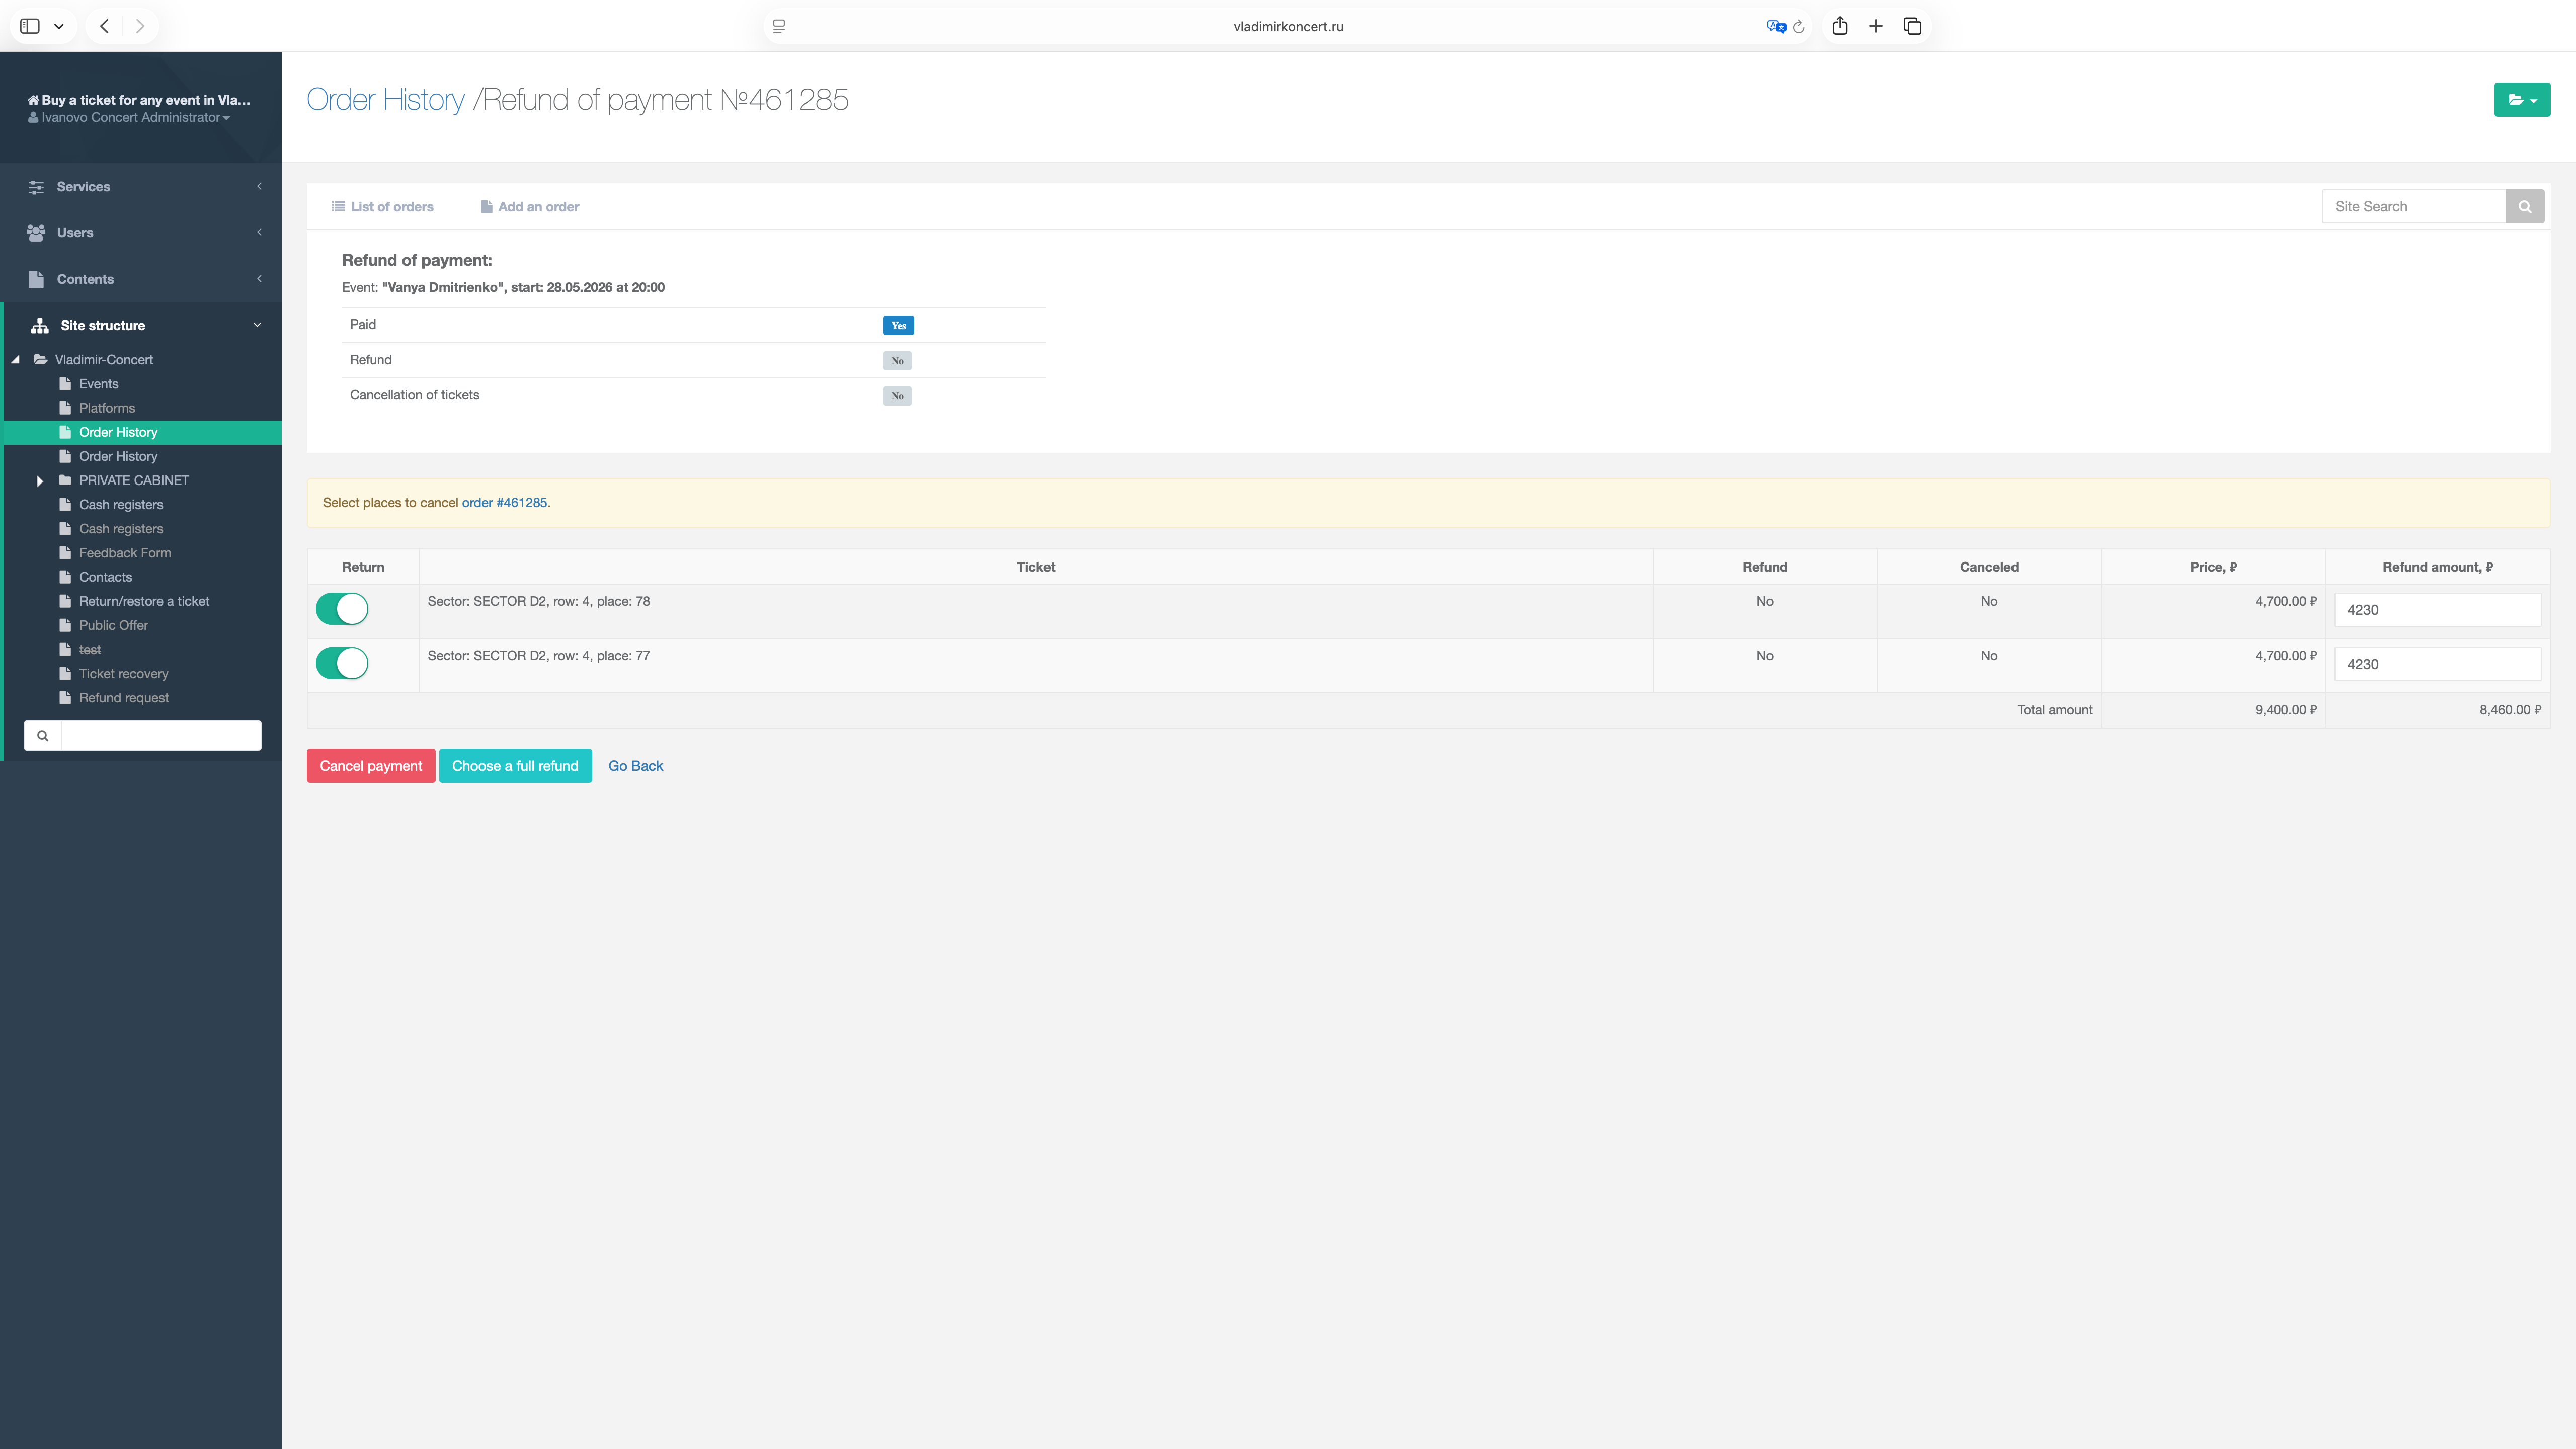Viewport: 2576px width, 1449px height.
Task: Click the browser tab overview icon
Action: tap(1912, 26)
